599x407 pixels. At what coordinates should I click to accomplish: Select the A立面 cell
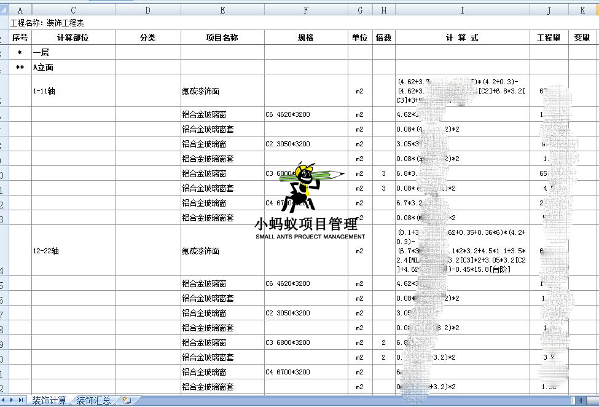[x=73, y=67]
